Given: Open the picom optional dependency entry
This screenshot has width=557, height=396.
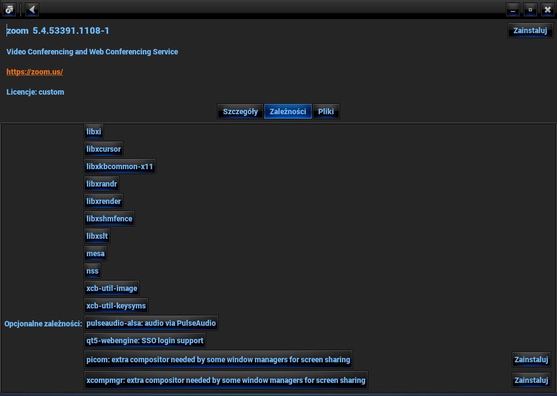Looking at the screenshot, I should click(218, 360).
